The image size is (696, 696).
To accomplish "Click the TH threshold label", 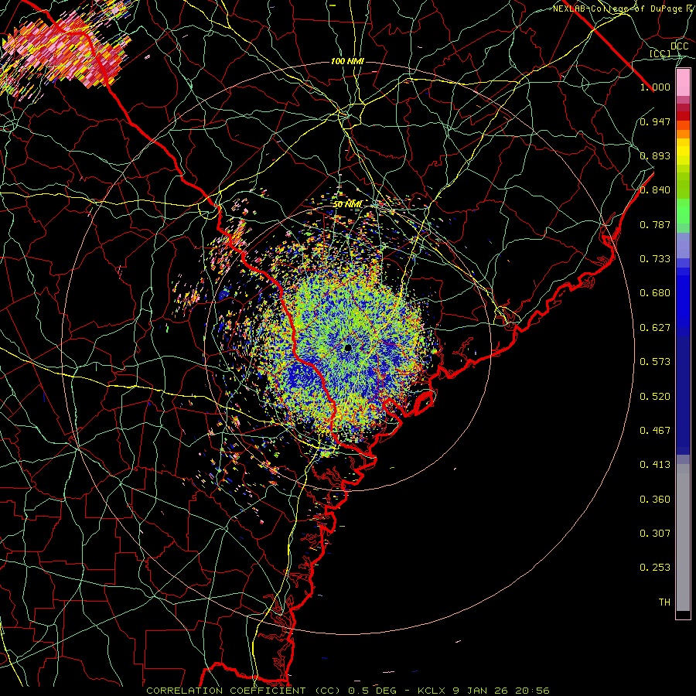I will (664, 602).
